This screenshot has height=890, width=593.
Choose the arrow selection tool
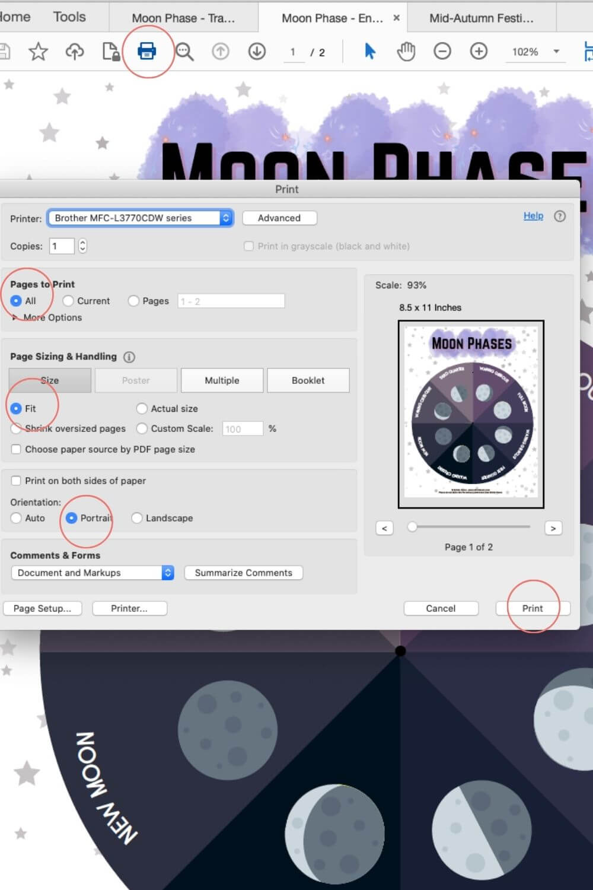pyautogui.click(x=370, y=52)
